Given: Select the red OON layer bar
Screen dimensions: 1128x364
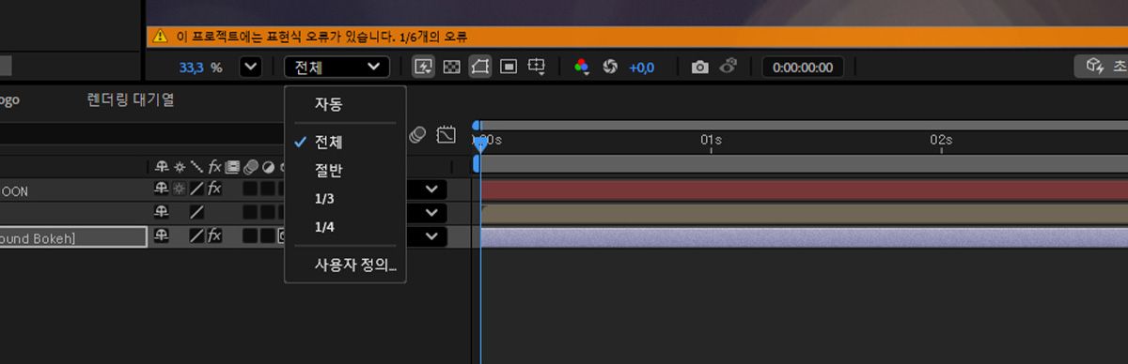Looking at the screenshot, I should (x=804, y=190).
